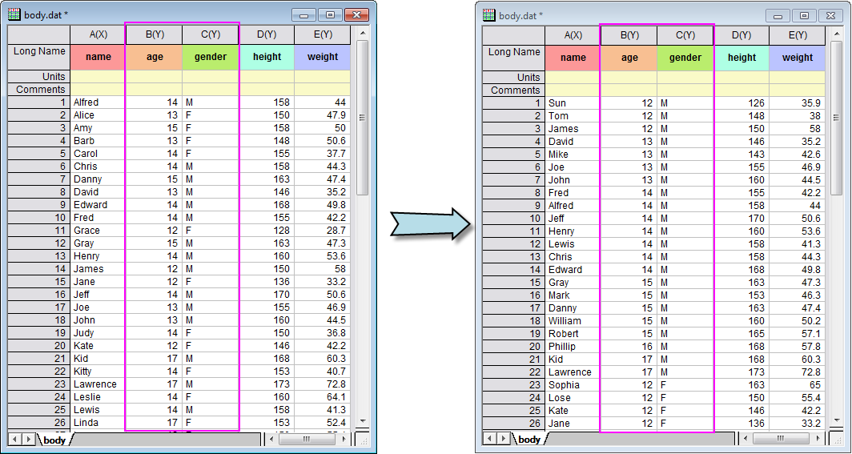Open the 'body' sheet tab in left window
Screen dimensions: 852x454
54,440
